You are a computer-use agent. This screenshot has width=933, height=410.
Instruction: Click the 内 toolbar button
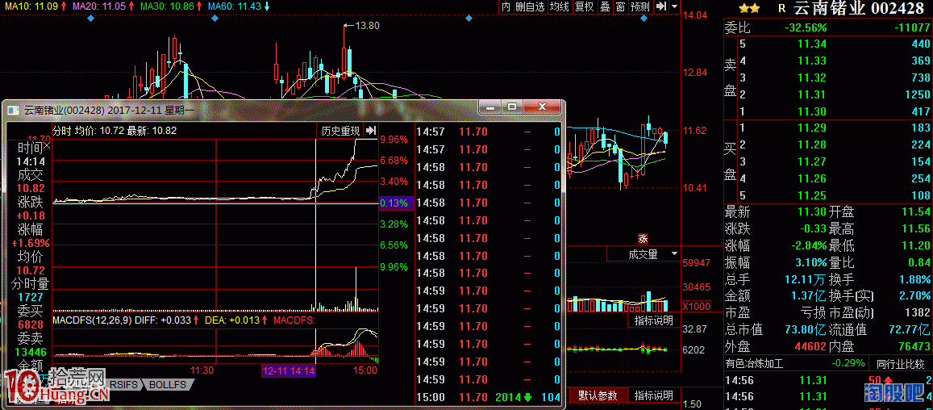506,6
